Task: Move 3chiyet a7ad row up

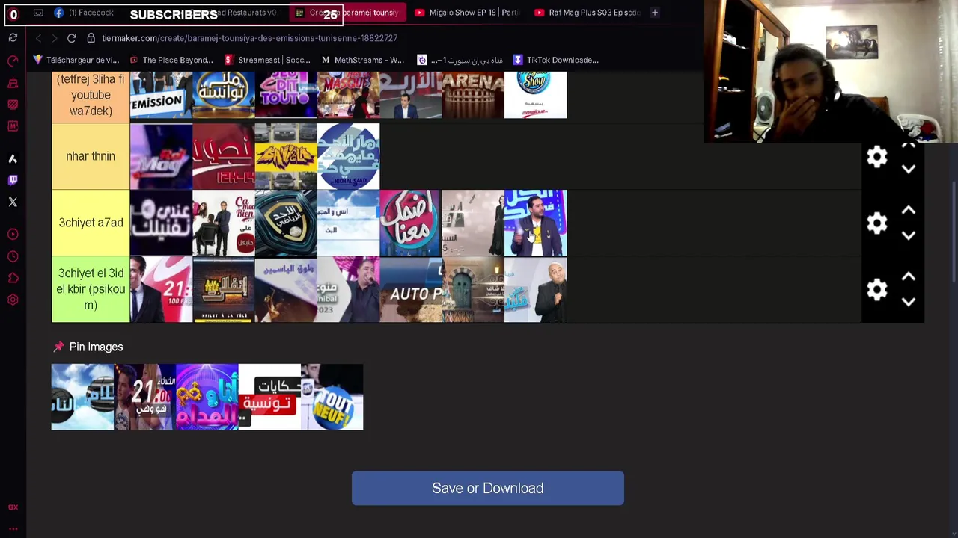Action: tap(909, 211)
